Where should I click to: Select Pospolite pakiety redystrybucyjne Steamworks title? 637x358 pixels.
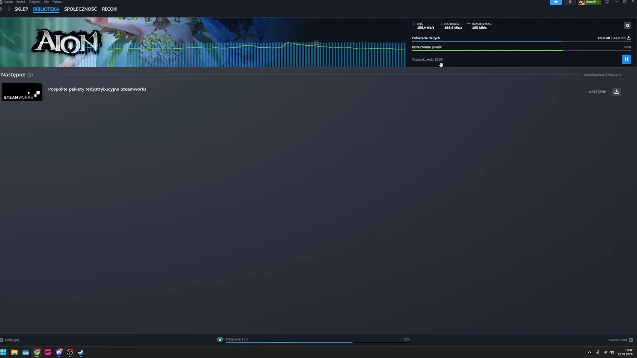click(97, 89)
